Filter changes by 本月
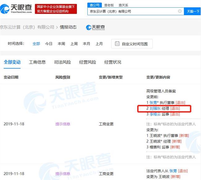The height and width of the screenshot is (180, 201). (86, 44)
